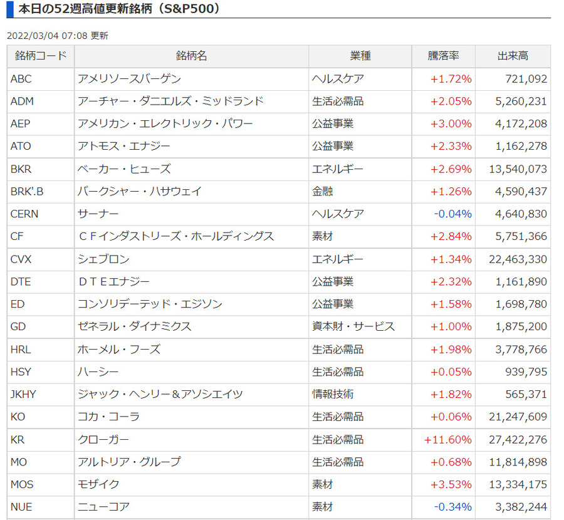Click the +11.60% change value
This screenshot has width=564, height=520.
[x=448, y=440]
